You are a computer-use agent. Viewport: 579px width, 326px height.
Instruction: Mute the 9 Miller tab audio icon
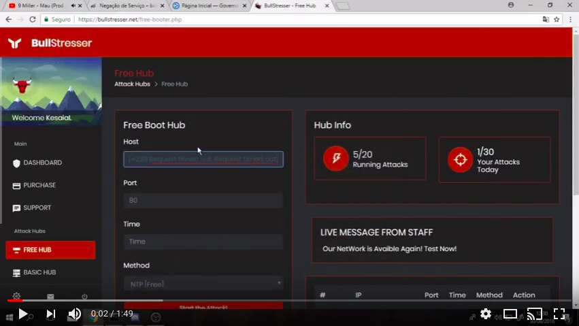pyautogui.click(x=73, y=5)
